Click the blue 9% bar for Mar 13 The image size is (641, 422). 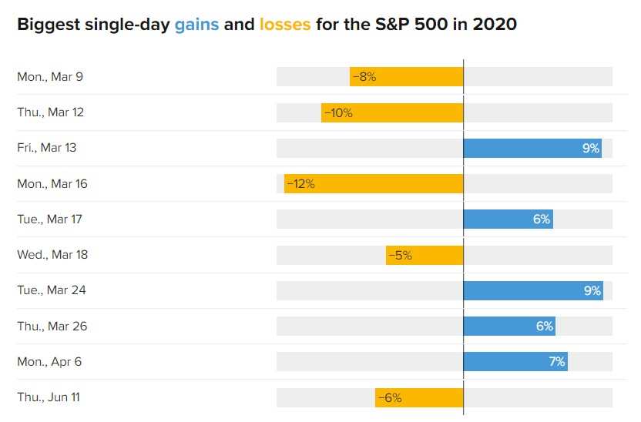(x=532, y=149)
